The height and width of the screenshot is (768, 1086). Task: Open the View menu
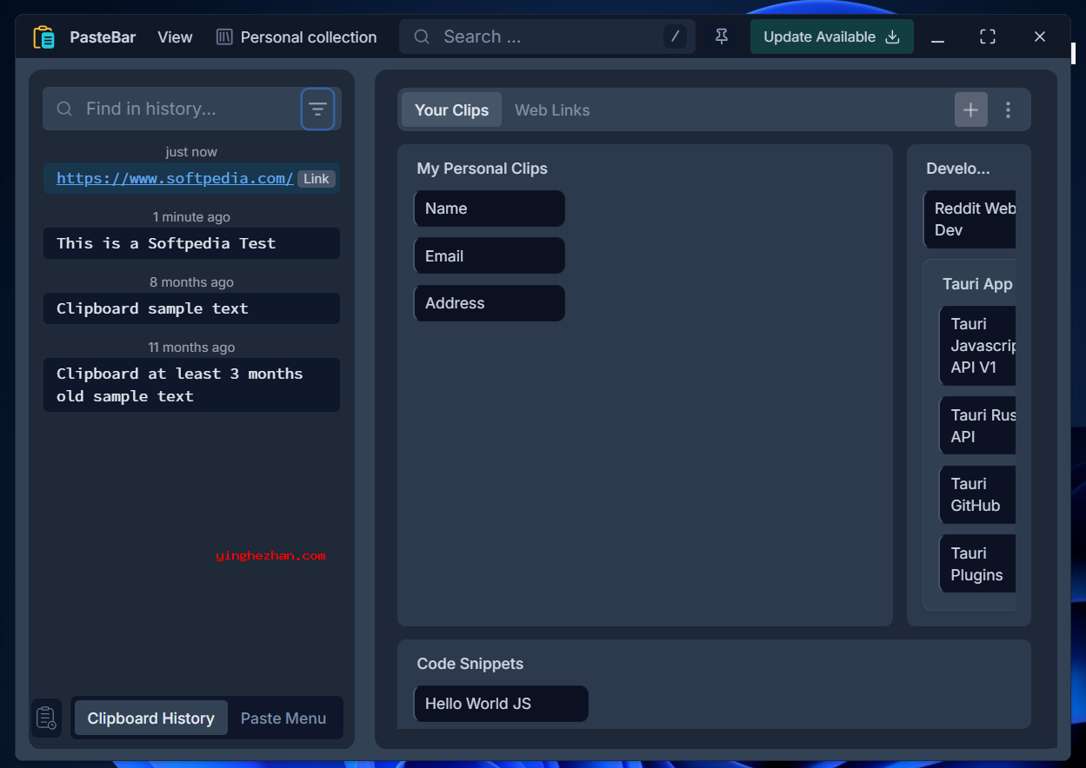175,37
